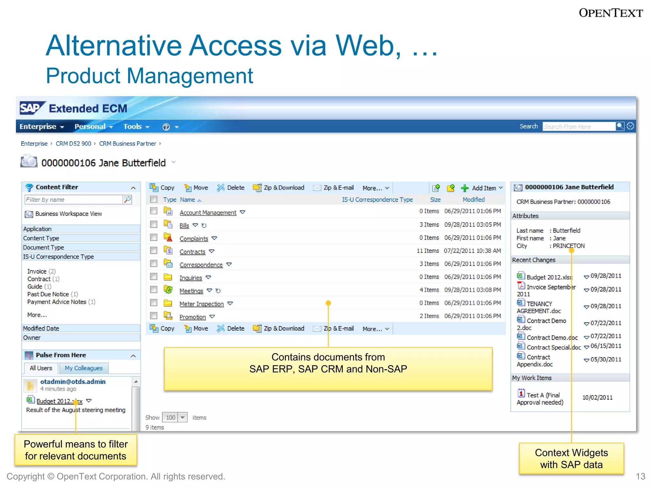652x489 pixels.
Task: Switch to the All Users tab
Action: [41, 368]
